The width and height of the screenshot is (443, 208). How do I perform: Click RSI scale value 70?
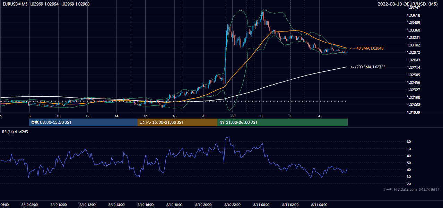[x=409, y=149]
